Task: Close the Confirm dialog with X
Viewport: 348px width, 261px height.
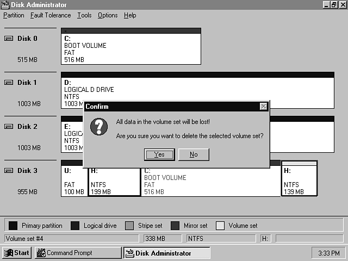Action: (x=263, y=107)
